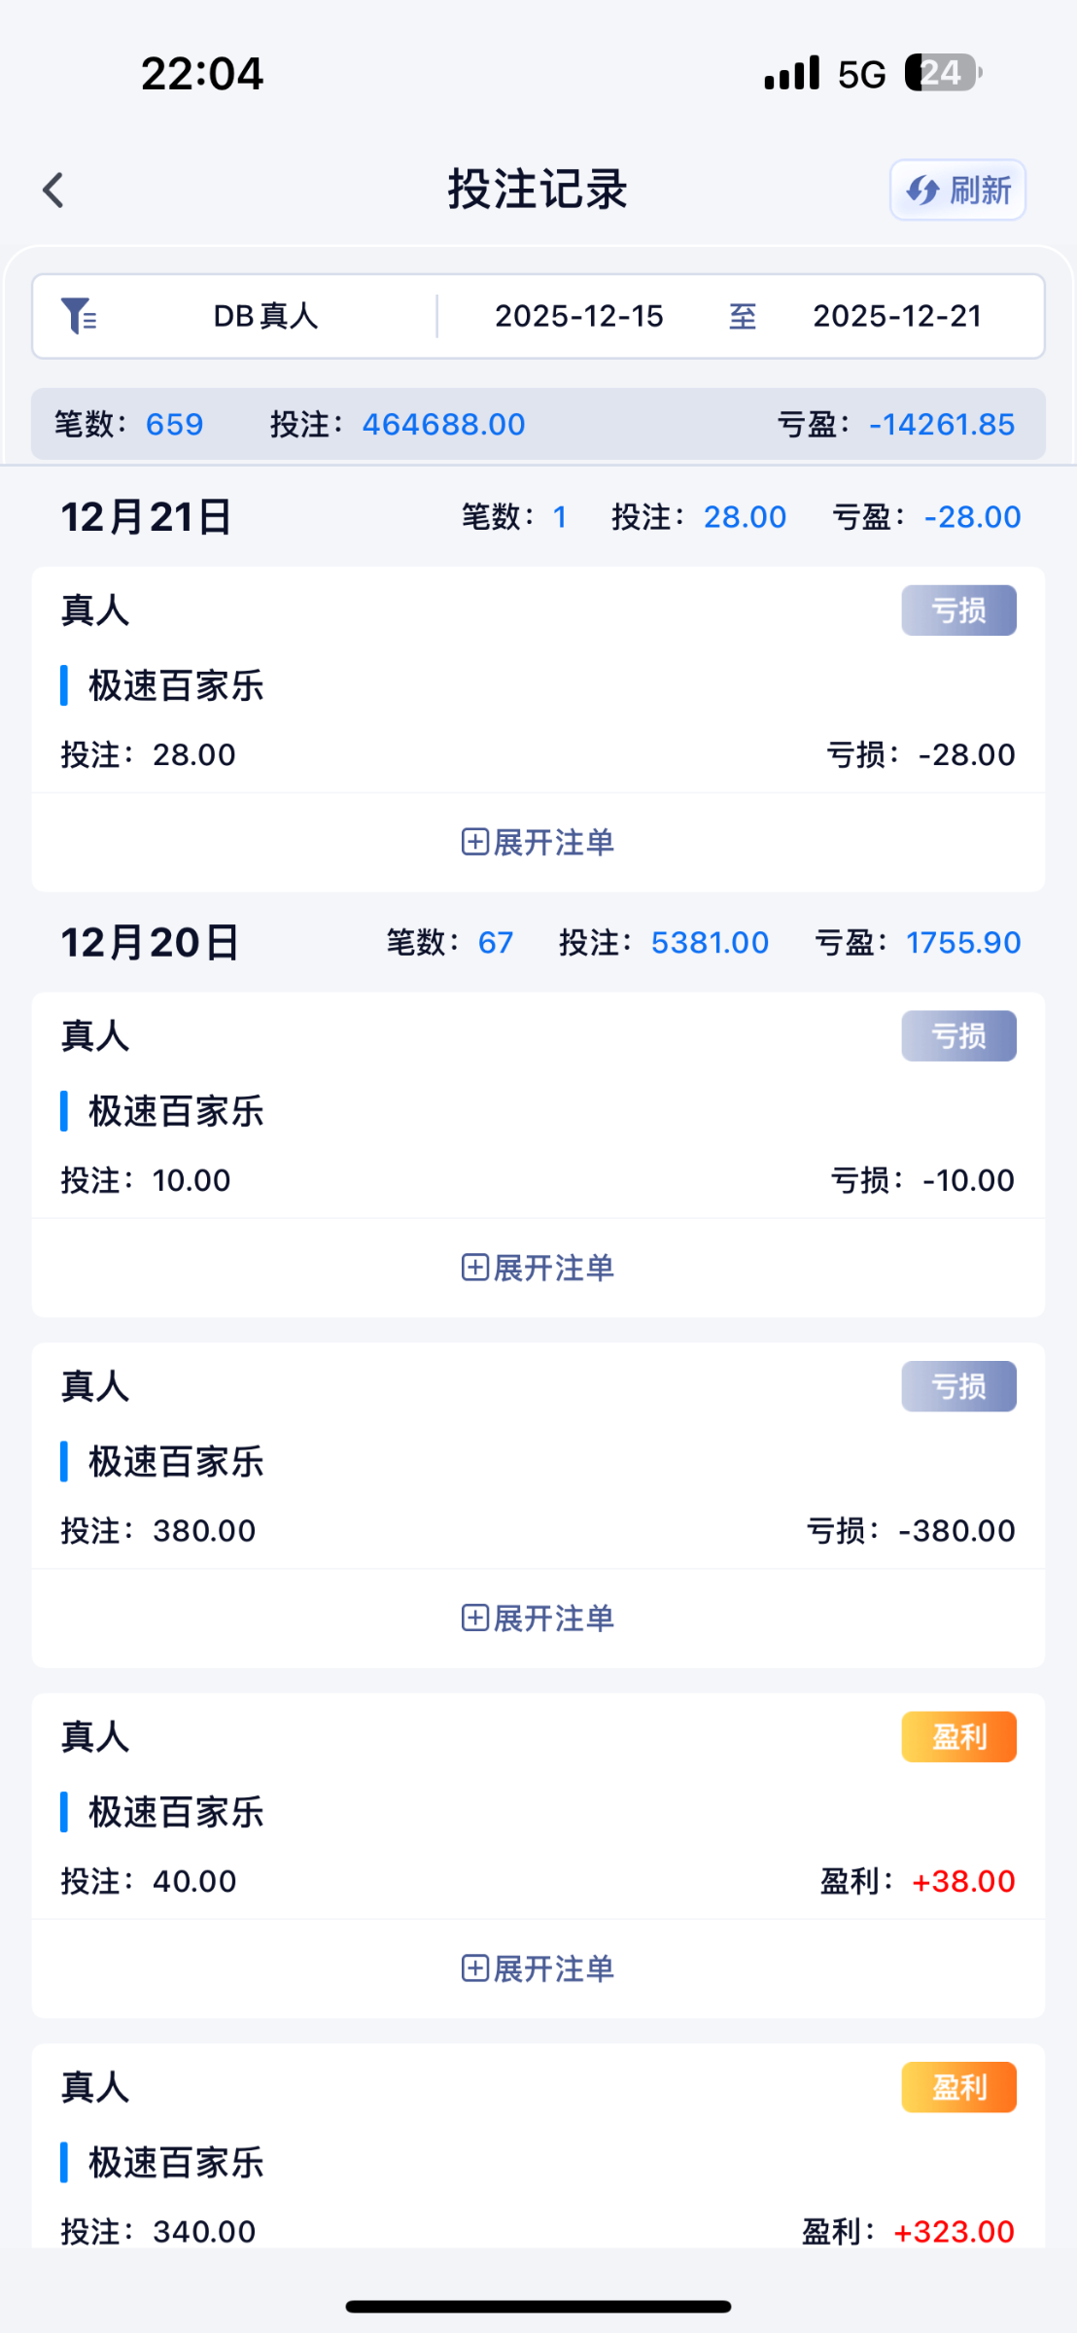This screenshot has width=1077, height=2333.
Task: Open the filter funnel icon
Action: (x=78, y=316)
